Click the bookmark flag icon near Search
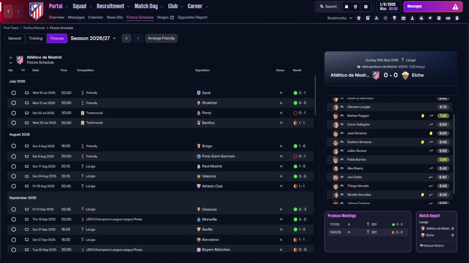The image size is (469, 263). point(347,7)
